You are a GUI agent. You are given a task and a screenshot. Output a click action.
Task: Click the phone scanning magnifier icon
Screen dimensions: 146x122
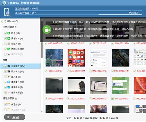click(x=7, y=12)
